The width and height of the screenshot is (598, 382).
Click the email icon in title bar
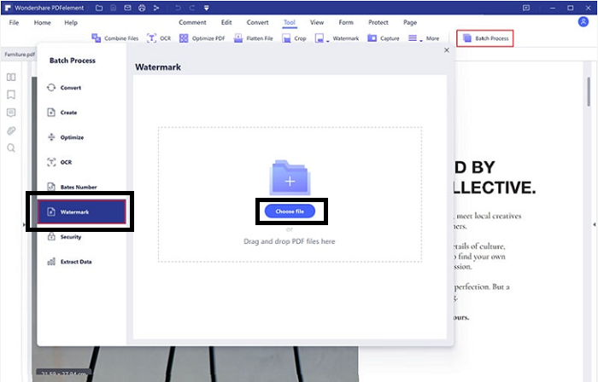point(128,8)
